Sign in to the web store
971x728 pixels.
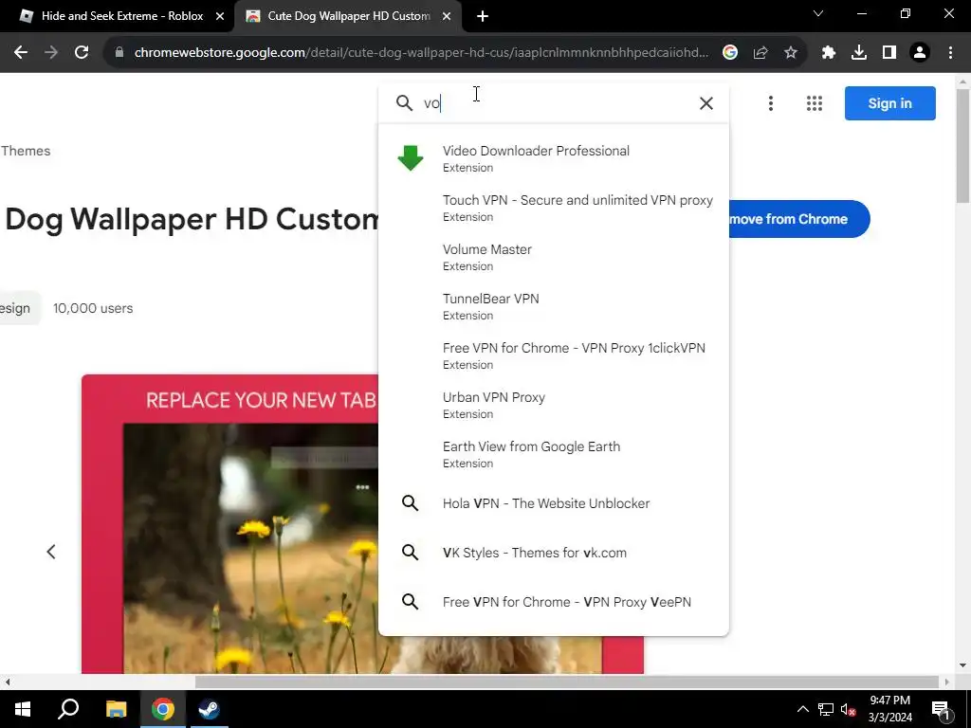889,103
